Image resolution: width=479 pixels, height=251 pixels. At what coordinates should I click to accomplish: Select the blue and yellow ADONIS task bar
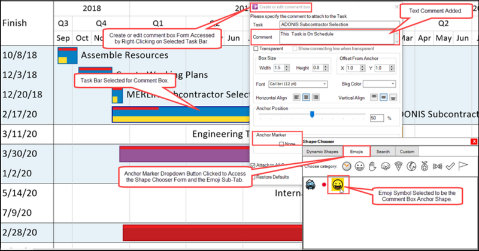181,114
